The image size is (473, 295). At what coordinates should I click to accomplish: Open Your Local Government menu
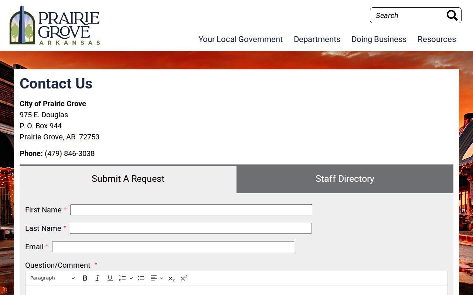tap(241, 39)
